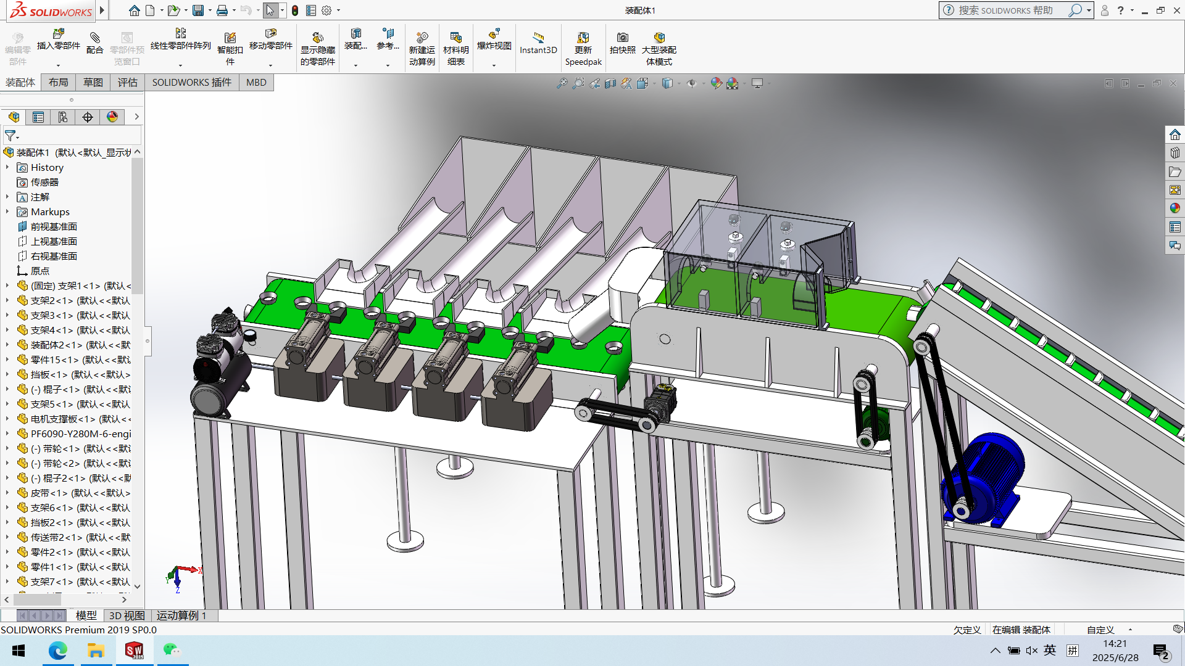Open Smart Fasteners (智能扣件) tool
Image resolution: width=1185 pixels, height=666 pixels.
pyautogui.click(x=230, y=48)
